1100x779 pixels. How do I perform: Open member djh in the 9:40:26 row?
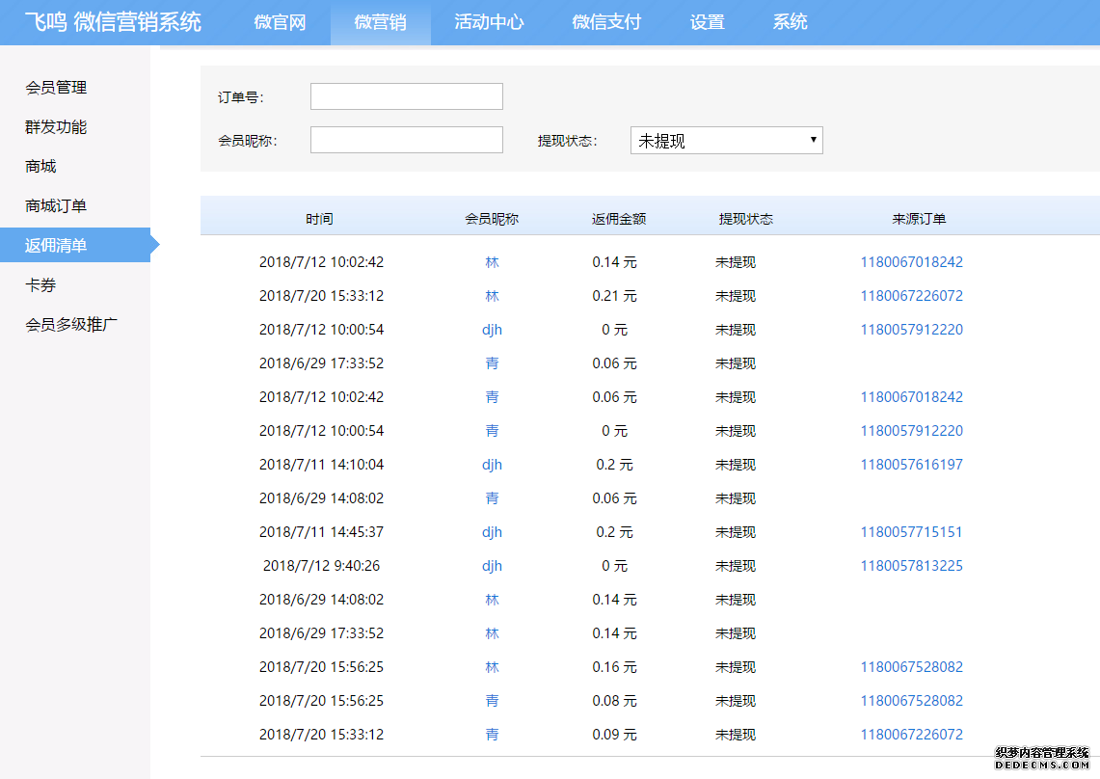coord(492,566)
